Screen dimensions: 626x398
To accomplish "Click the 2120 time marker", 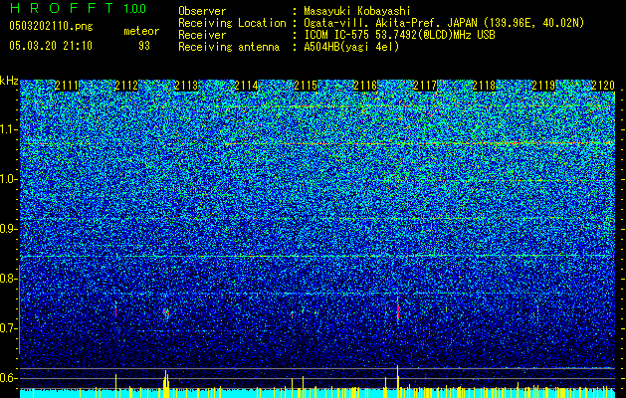I will click(x=603, y=86).
